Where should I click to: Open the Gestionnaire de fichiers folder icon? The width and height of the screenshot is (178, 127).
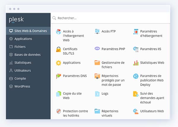[x=97, y=63]
